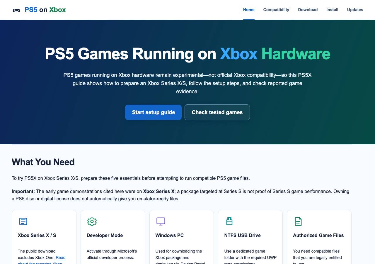Click the NTFS USB Drive icon

229,221
